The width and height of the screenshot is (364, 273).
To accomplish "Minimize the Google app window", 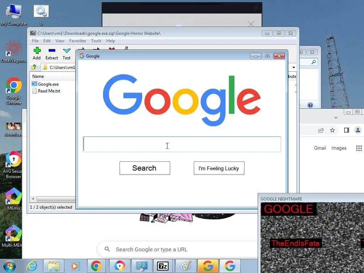I will tap(256, 56).
